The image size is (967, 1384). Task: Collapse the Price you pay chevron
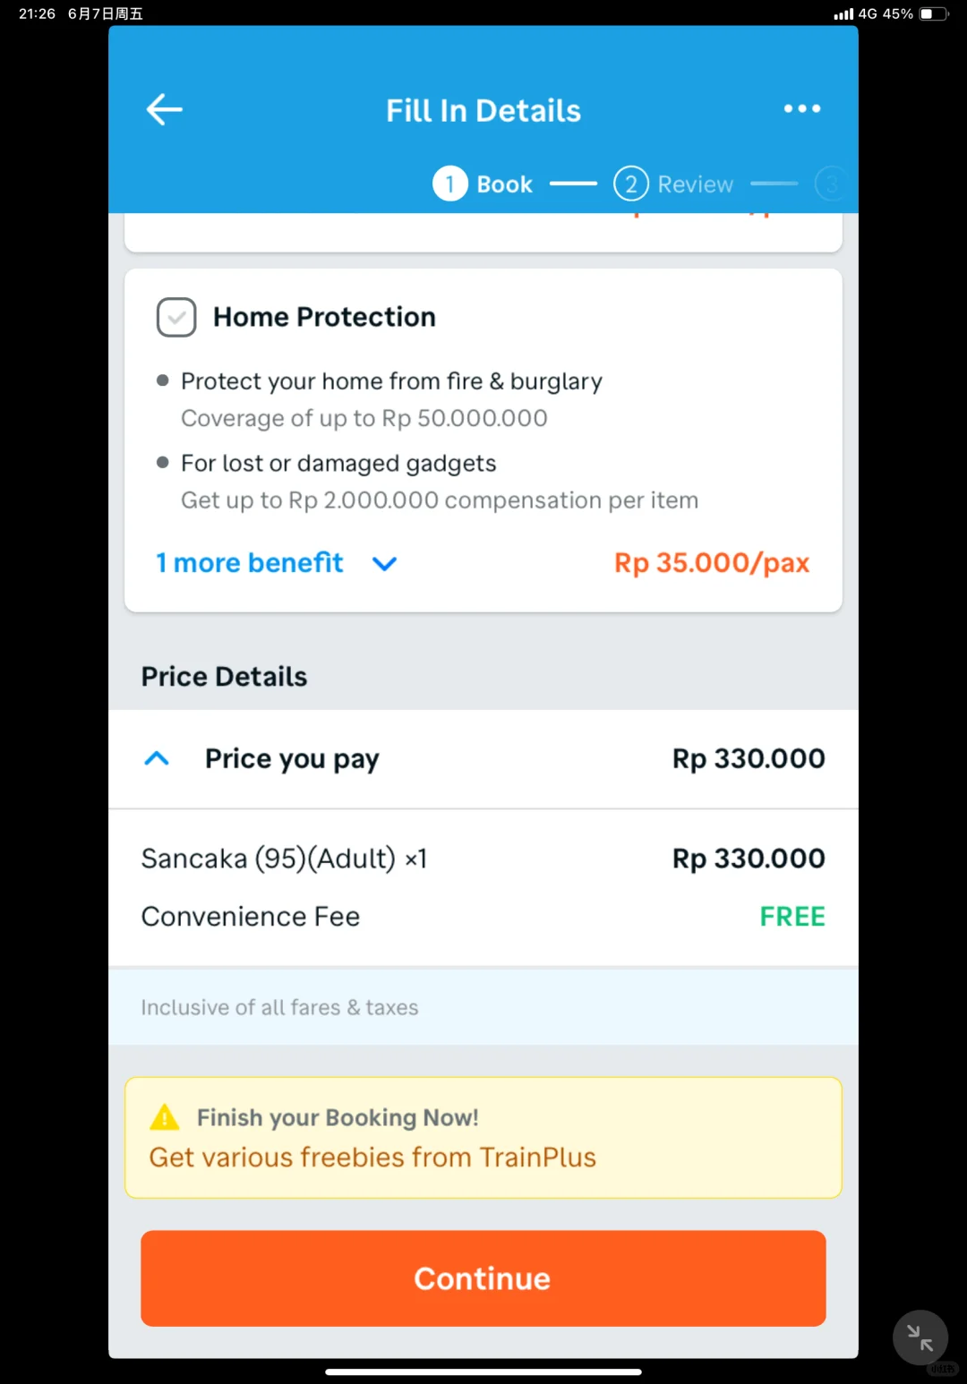[x=157, y=758]
